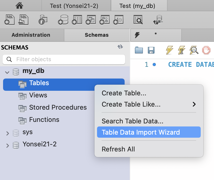Open the object inspector info icon
Viewport: 214px width, 180px height.
pos(43,20)
